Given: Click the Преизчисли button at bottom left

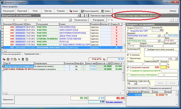Looking at the screenshot, I should tap(8, 100).
